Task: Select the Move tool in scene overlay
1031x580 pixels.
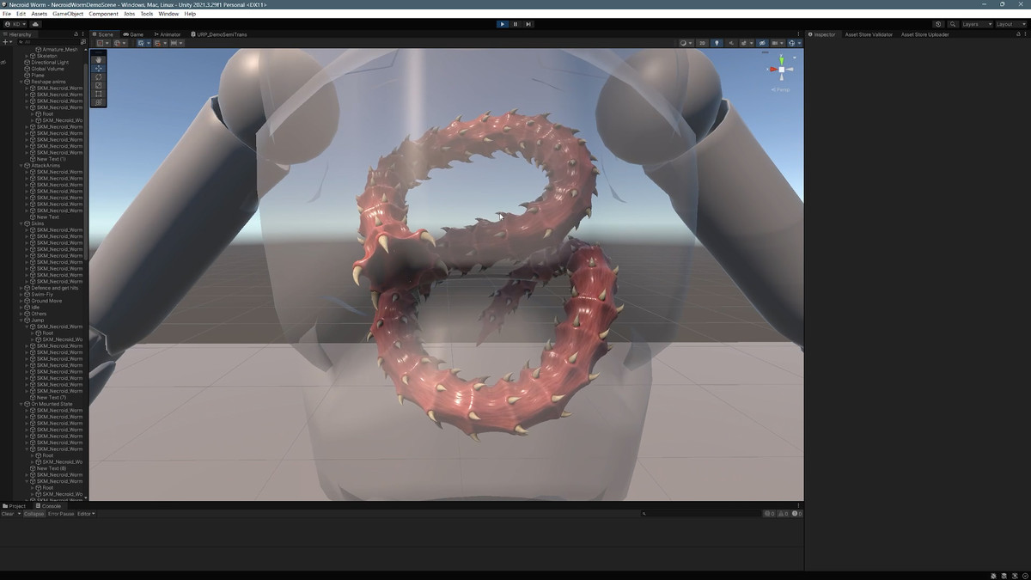Action: coord(99,68)
